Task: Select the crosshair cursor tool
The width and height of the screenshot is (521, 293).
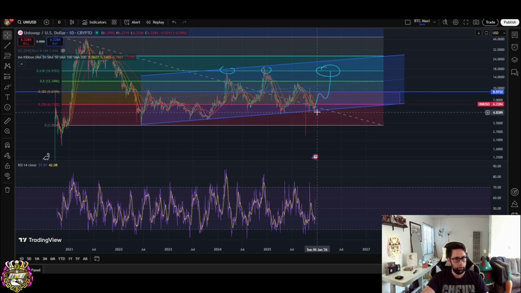Action: [x=7, y=35]
